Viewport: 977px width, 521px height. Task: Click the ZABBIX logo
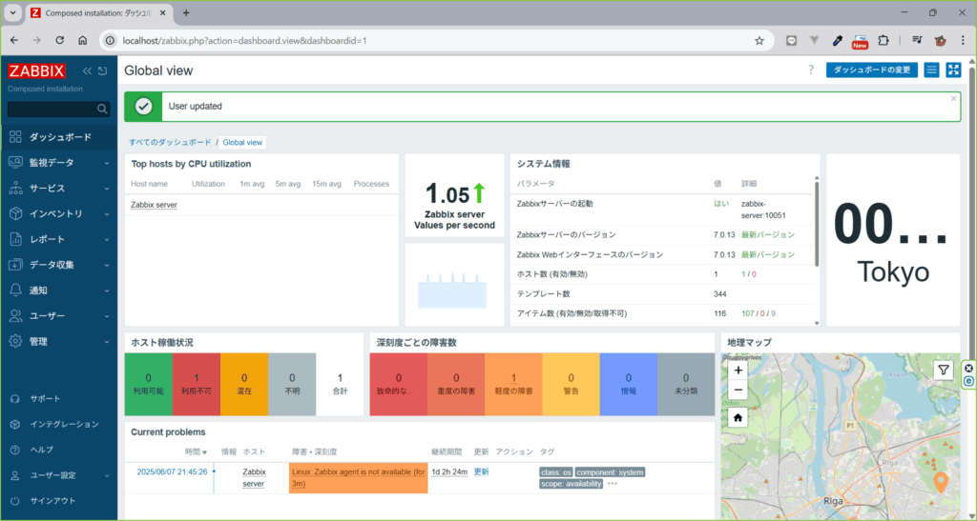coord(36,70)
